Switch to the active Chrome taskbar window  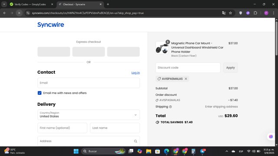[x=175, y=151]
